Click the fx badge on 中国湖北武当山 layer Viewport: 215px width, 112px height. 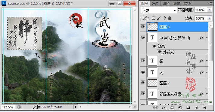tap(201, 38)
